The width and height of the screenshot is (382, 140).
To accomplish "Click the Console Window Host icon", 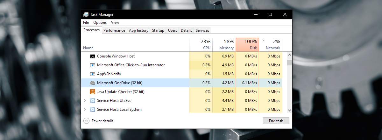I will [93, 56].
